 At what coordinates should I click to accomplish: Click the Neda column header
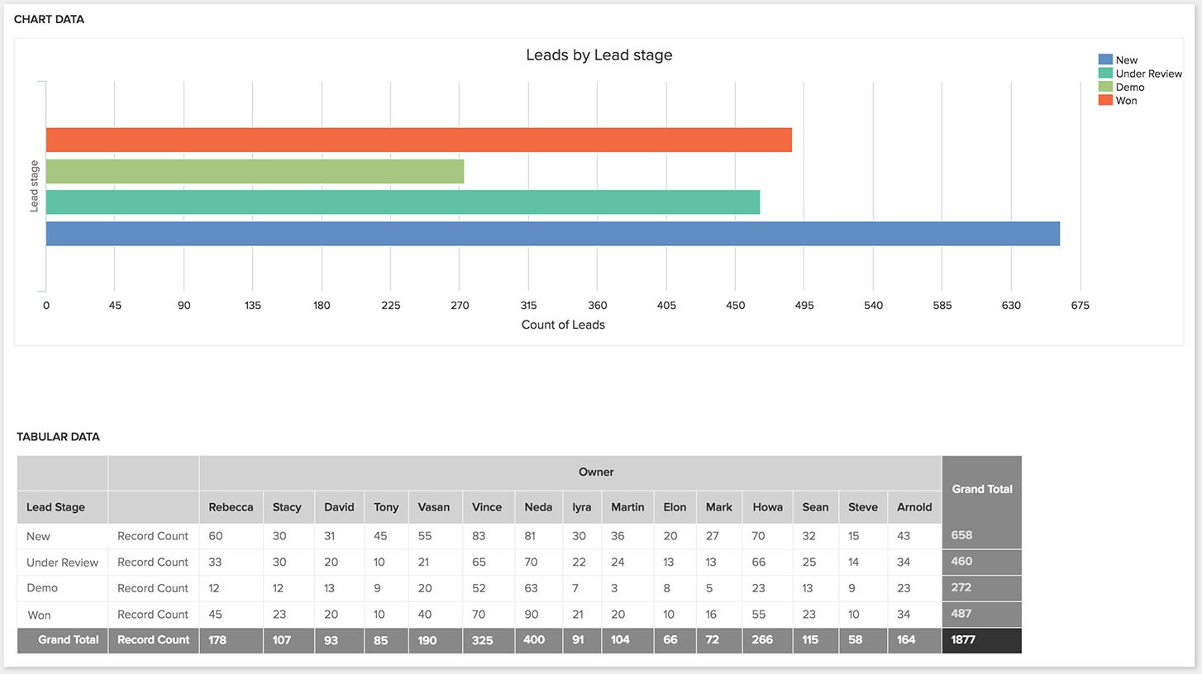point(538,507)
